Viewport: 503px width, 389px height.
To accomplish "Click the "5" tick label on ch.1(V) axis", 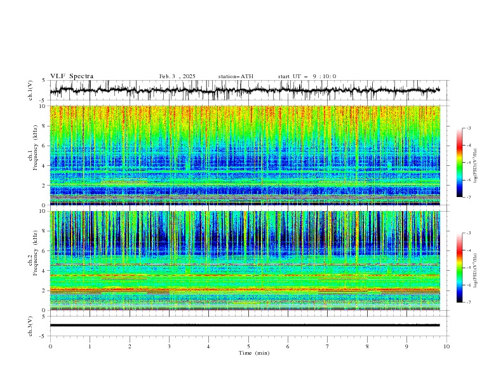I will (x=43, y=81).
